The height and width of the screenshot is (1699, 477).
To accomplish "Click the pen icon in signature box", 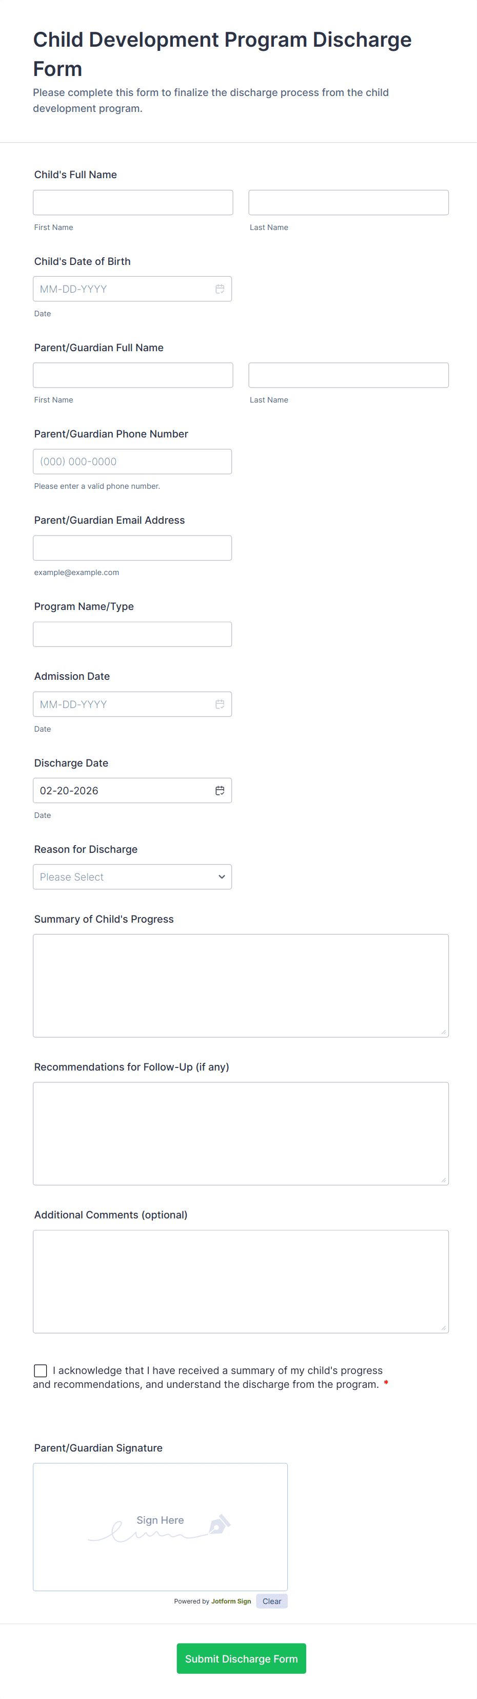I will [218, 1524].
